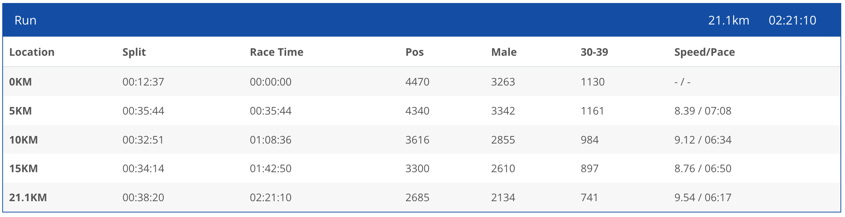845x217 pixels.
Task: Click the Run title in blue banner
Action: (25, 20)
